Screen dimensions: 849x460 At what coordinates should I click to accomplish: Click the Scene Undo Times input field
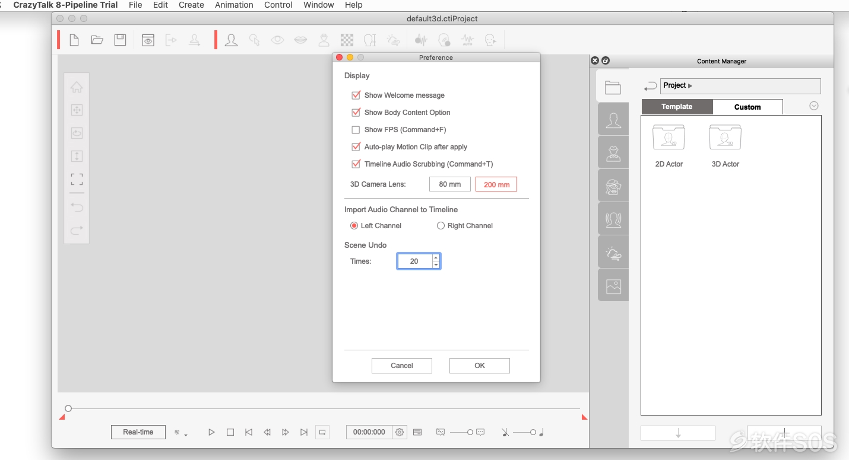pos(414,261)
